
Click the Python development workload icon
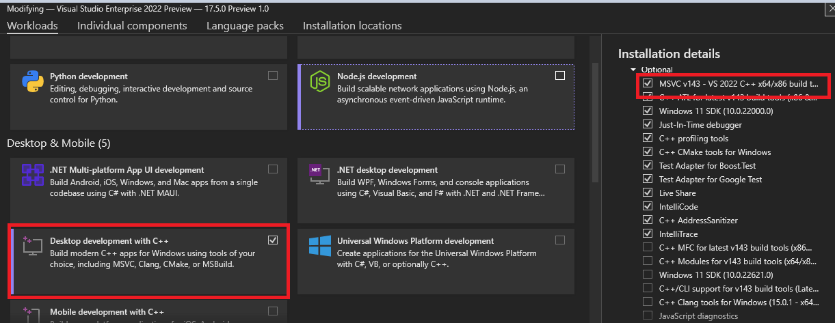click(x=33, y=81)
